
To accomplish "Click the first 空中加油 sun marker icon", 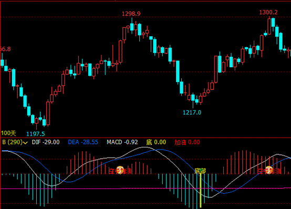I will (x=120, y=170).
